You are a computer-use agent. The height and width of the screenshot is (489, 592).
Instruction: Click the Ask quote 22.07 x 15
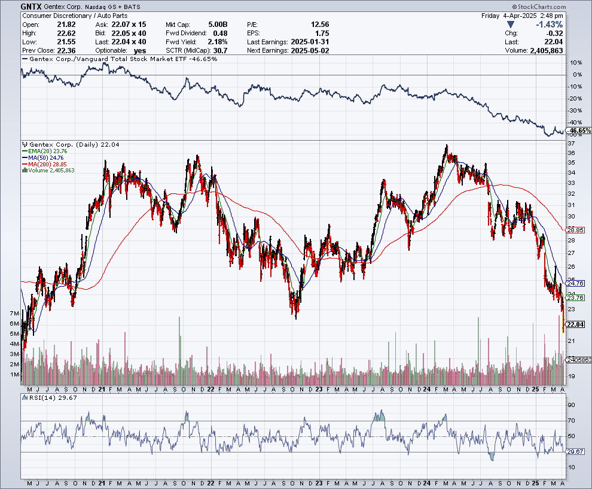pos(129,25)
